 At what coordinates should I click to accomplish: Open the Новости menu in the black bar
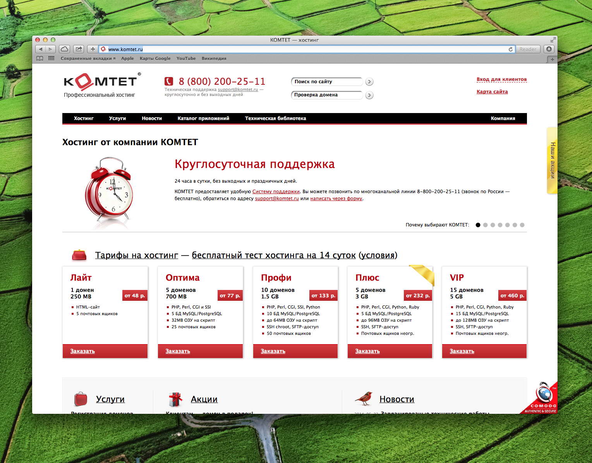152,118
